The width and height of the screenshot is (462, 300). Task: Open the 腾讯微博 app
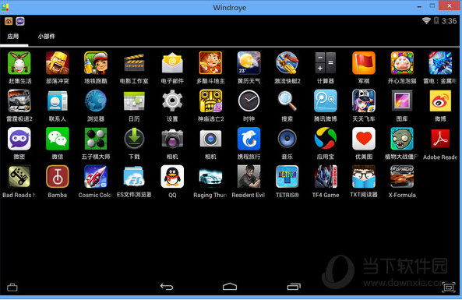pos(326,101)
